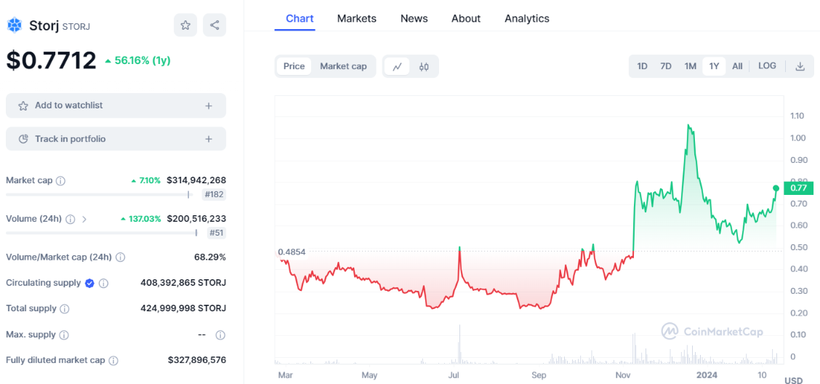The width and height of the screenshot is (820, 384).
Task: Click info icon beside Fully diluted market cap
Action: [x=113, y=360]
